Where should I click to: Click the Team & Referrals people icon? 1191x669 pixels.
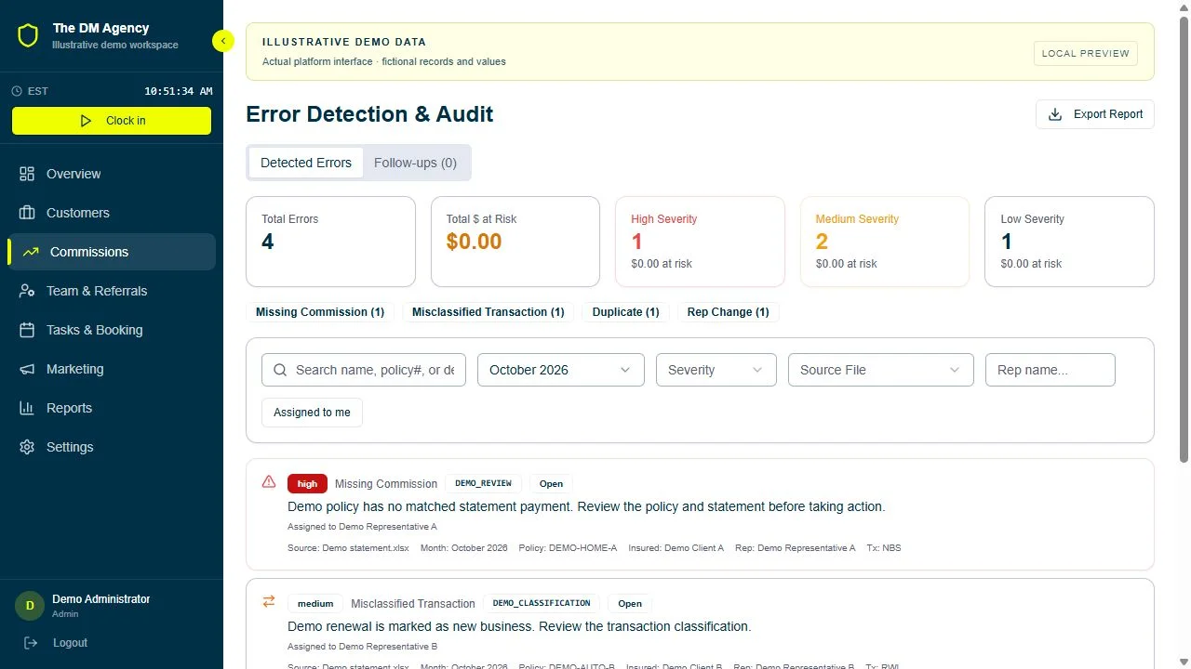[27, 291]
